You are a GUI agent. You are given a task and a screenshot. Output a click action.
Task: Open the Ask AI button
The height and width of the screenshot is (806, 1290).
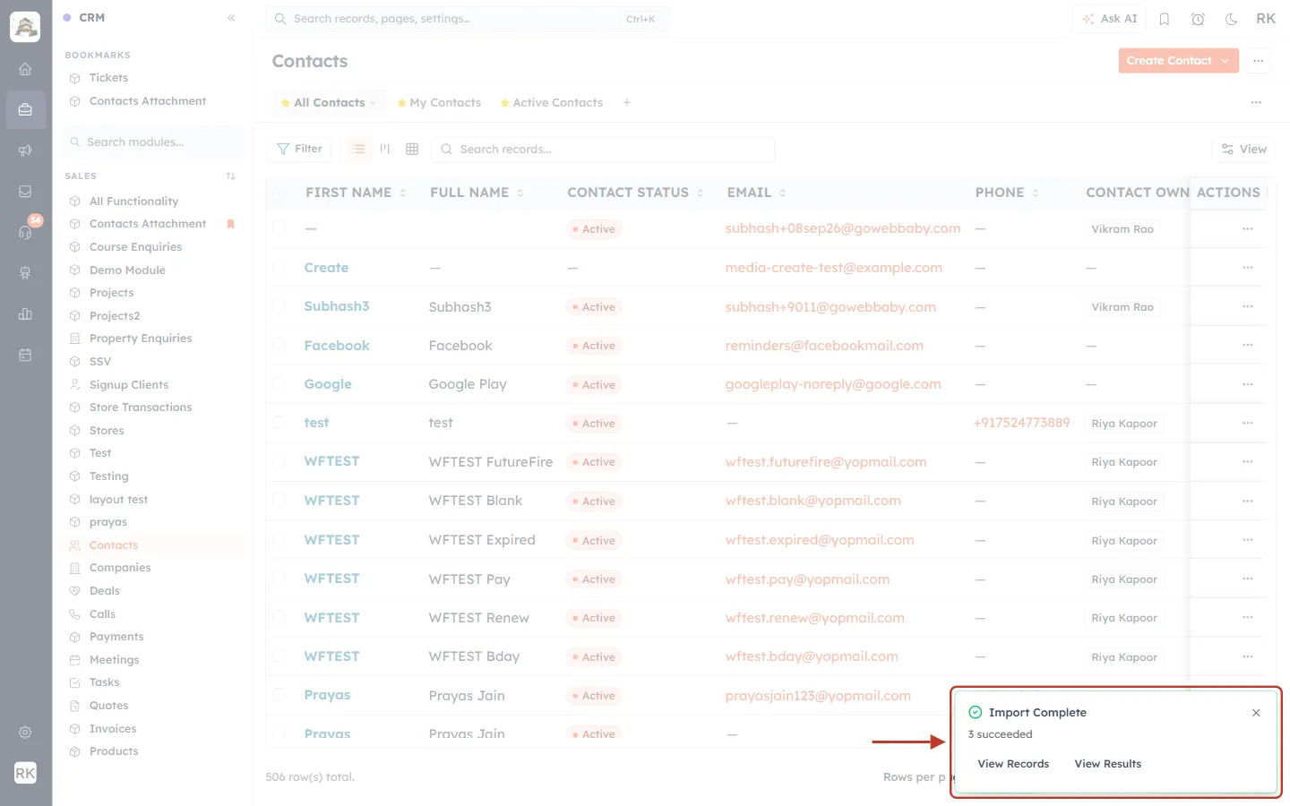1109,19
